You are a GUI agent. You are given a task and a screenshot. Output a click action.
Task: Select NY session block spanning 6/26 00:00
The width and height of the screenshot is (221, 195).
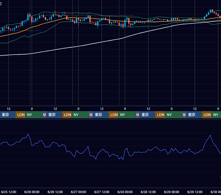click(34, 115)
